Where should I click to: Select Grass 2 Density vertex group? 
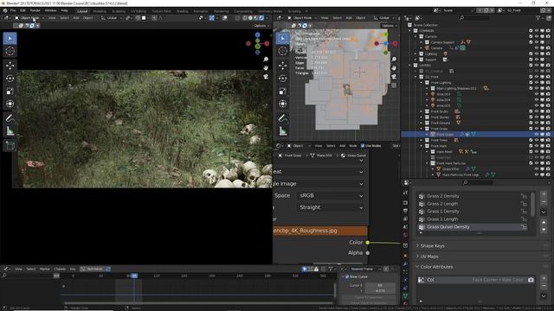coord(442,196)
